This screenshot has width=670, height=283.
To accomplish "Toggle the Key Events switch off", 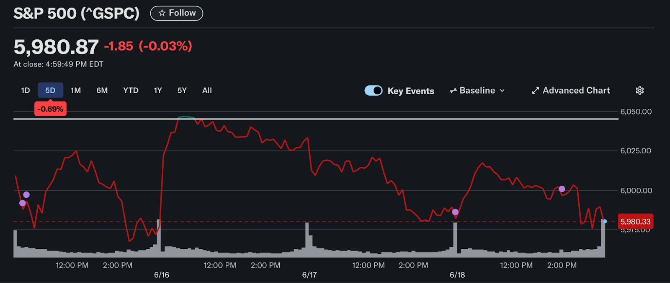I will (x=373, y=90).
